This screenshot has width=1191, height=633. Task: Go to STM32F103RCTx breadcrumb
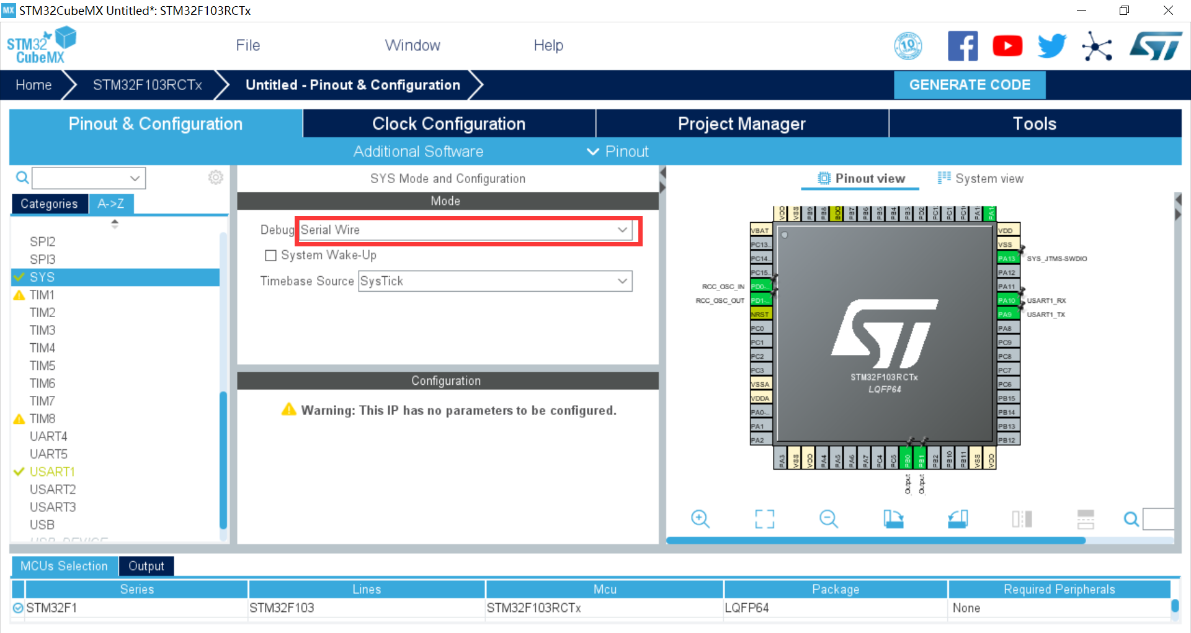[148, 85]
